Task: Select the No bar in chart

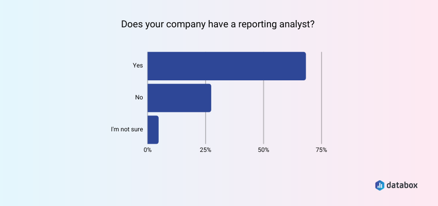Action: pyautogui.click(x=179, y=98)
